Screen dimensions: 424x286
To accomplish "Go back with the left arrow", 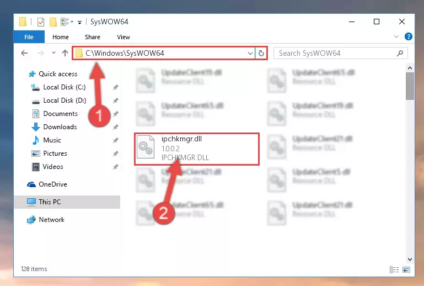I will tap(24, 53).
